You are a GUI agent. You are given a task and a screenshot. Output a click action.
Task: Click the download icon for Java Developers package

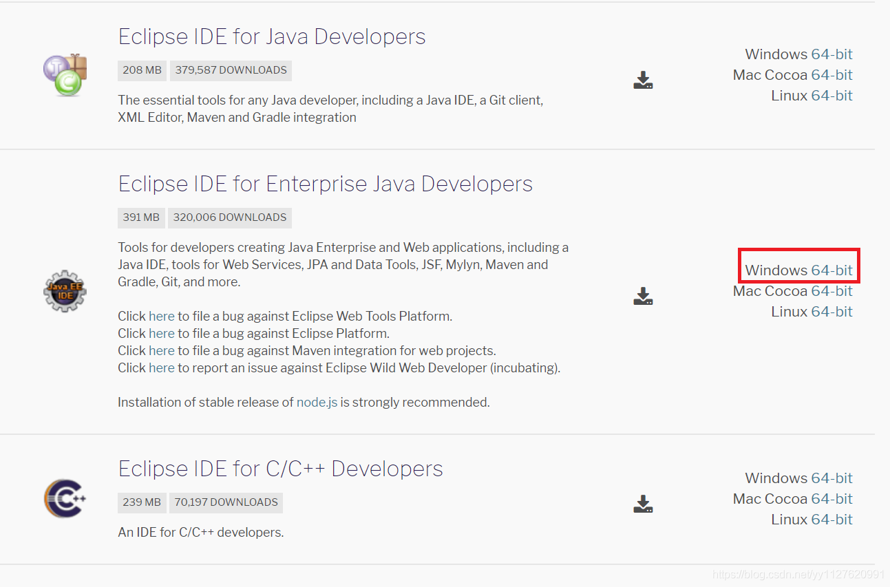coord(643,80)
